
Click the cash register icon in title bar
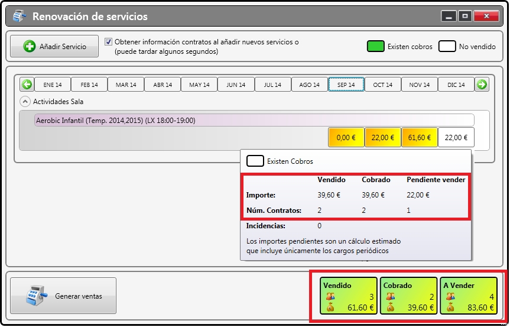[x=20, y=16]
